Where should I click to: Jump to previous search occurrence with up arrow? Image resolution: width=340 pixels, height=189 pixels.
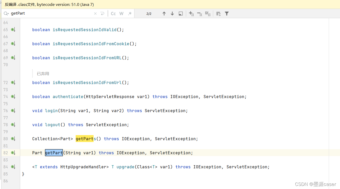[164, 13]
